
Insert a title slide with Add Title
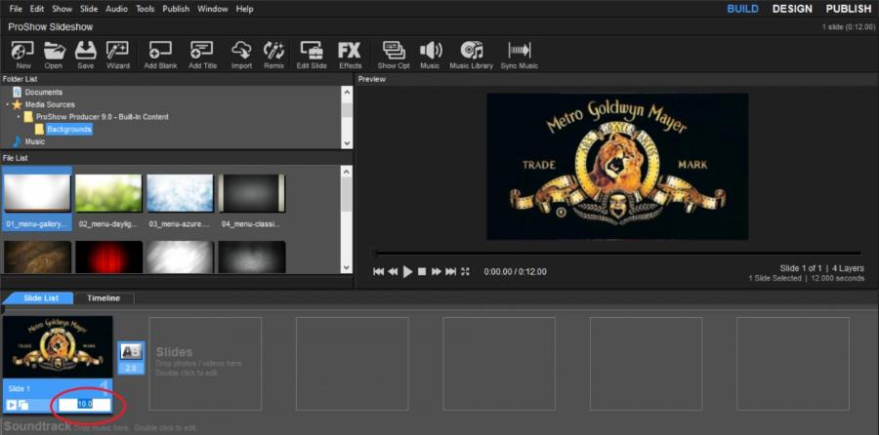pyautogui.click(x=202, y=55)
